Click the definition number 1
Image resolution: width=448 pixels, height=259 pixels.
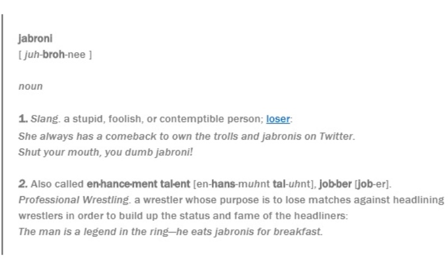coord(22,119)
